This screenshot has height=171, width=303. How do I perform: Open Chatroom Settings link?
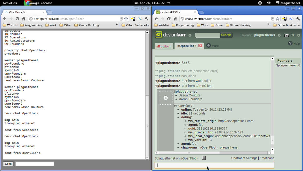pos(244,158)
